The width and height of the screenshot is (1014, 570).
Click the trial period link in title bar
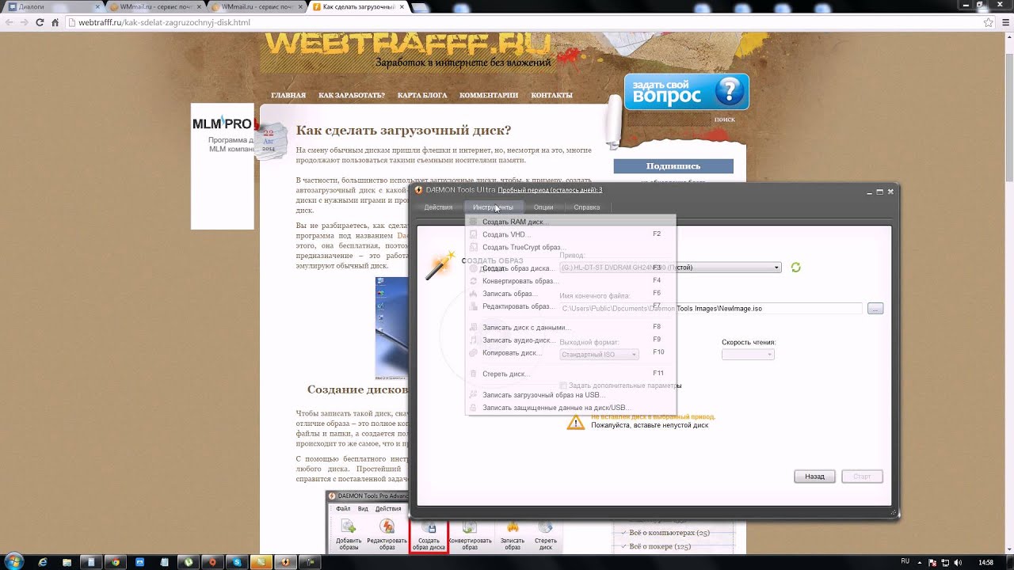tap(550, 190)
